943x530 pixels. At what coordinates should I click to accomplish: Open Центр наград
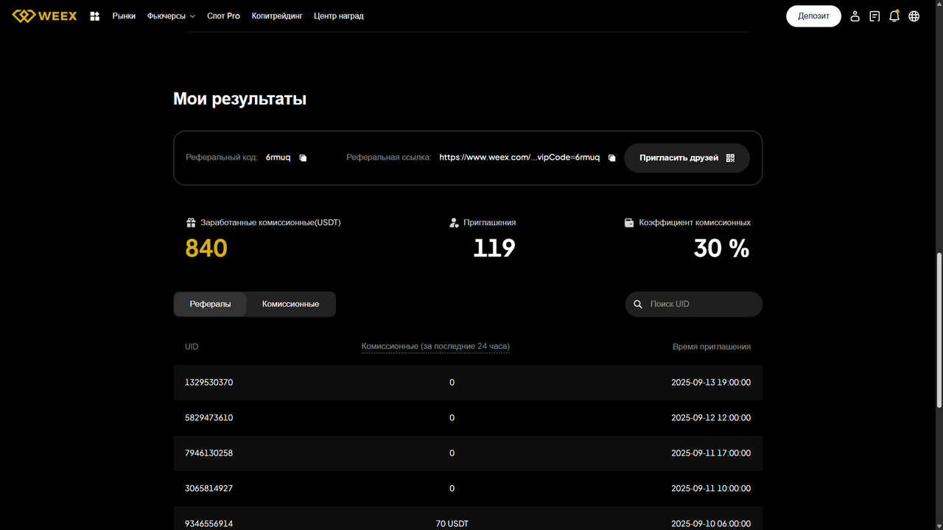(338, 16)
